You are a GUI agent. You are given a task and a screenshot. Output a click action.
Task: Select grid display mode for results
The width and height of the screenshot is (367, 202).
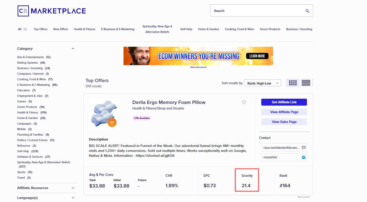click(292, 83)
